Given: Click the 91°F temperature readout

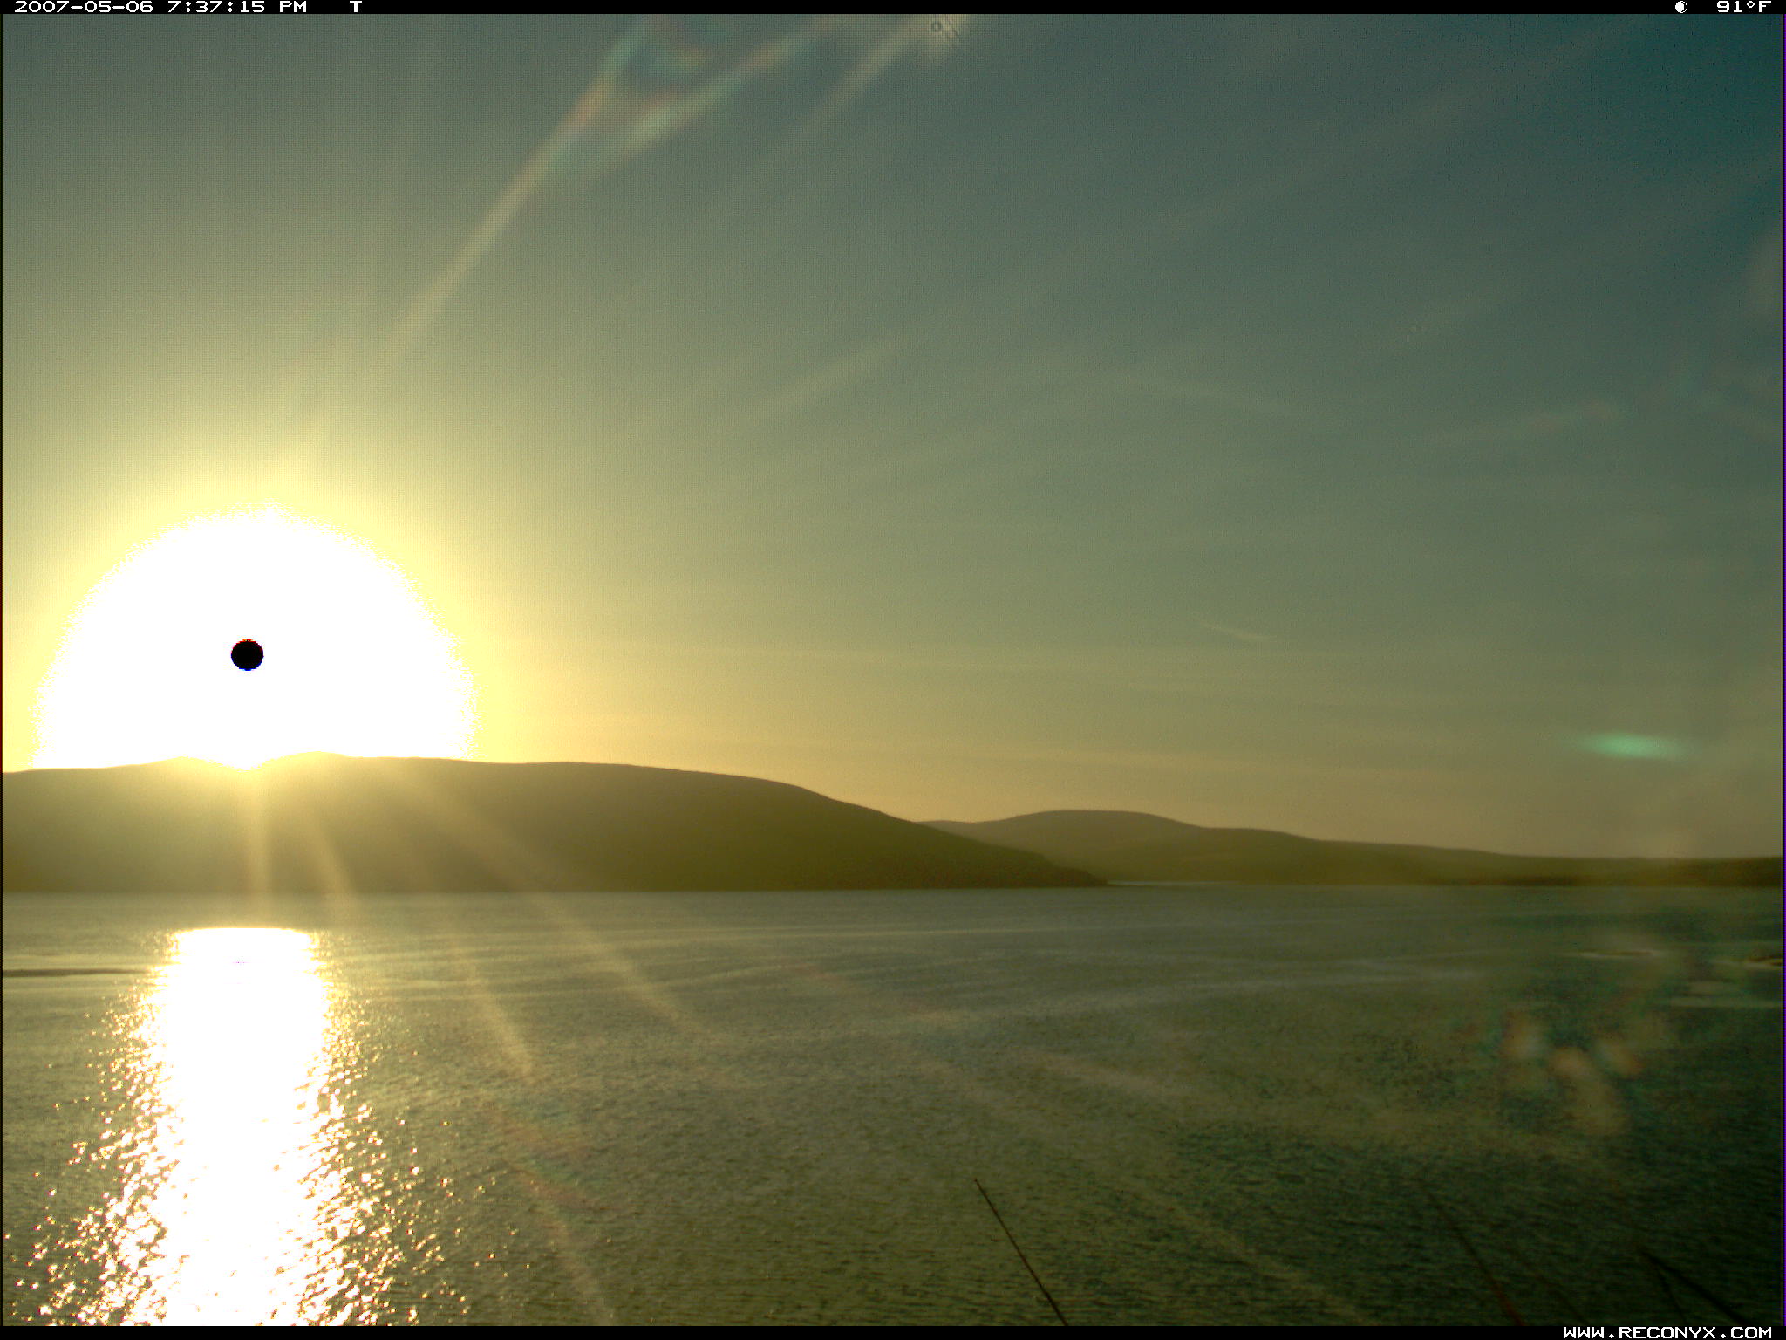Looking at the screenshot, I should point(1742,7).
